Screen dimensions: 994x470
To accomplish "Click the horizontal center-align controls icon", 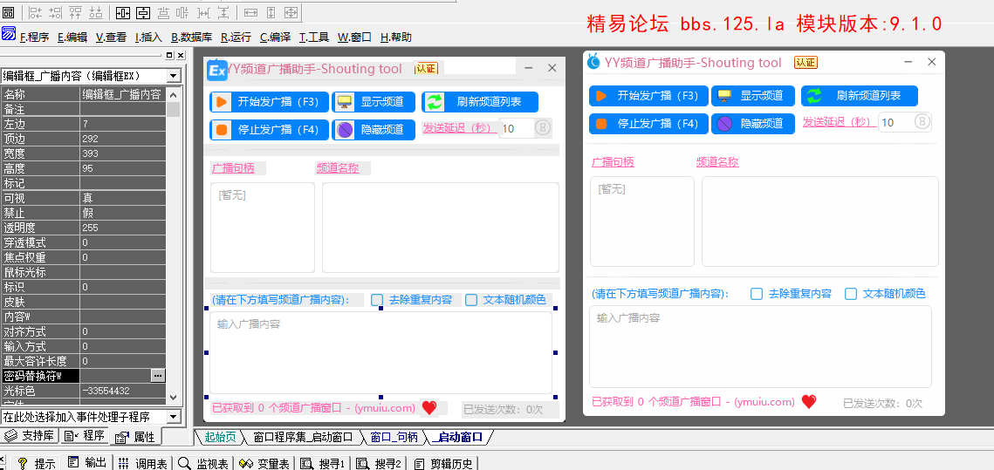I will click(x=163, y=12).
